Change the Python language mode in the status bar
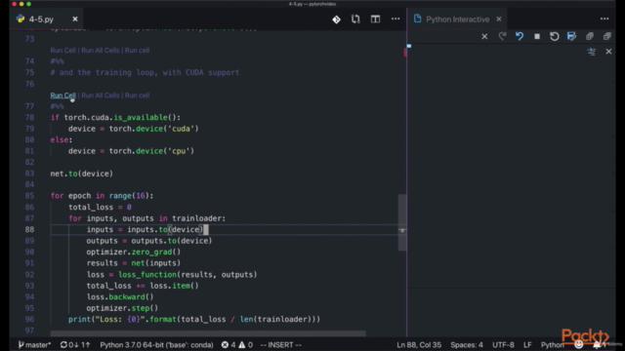The image size is (625, 351). click(x=552, y=345)
